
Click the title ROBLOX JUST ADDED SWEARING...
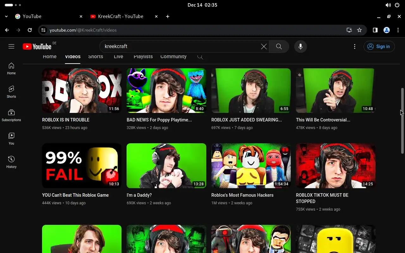(246, 120)
